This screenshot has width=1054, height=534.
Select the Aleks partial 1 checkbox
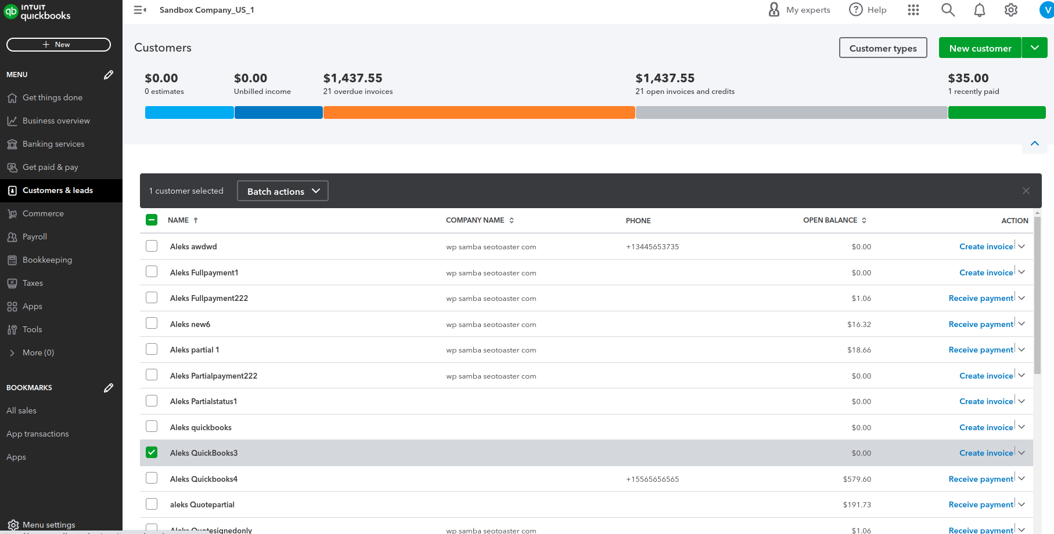click(152, 349)
